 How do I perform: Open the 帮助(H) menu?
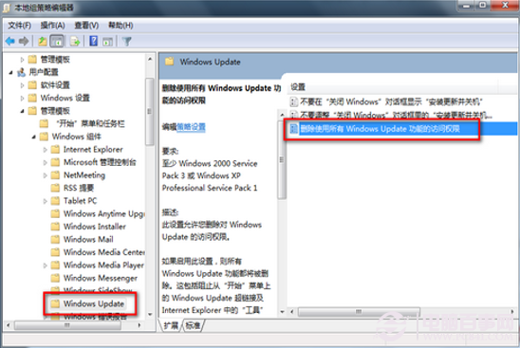pos(121,26)
